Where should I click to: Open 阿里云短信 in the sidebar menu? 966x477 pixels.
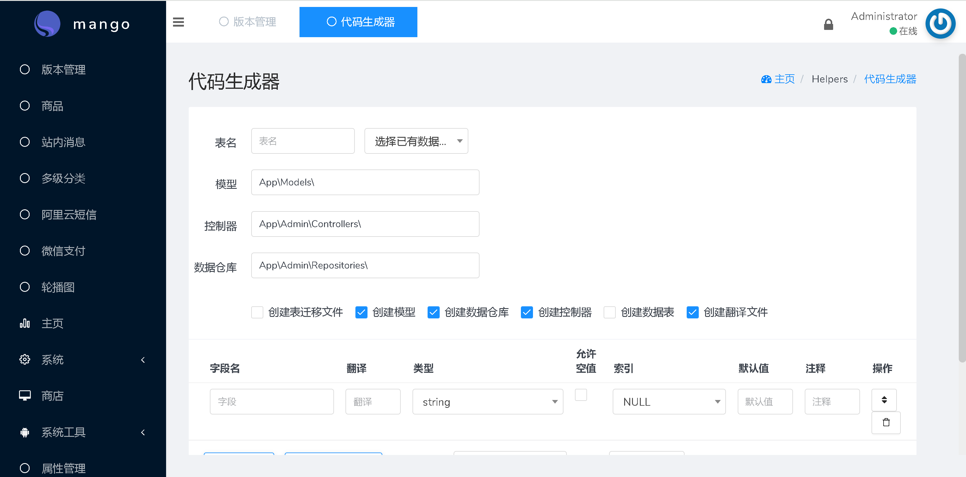click(x=69, y=214)
